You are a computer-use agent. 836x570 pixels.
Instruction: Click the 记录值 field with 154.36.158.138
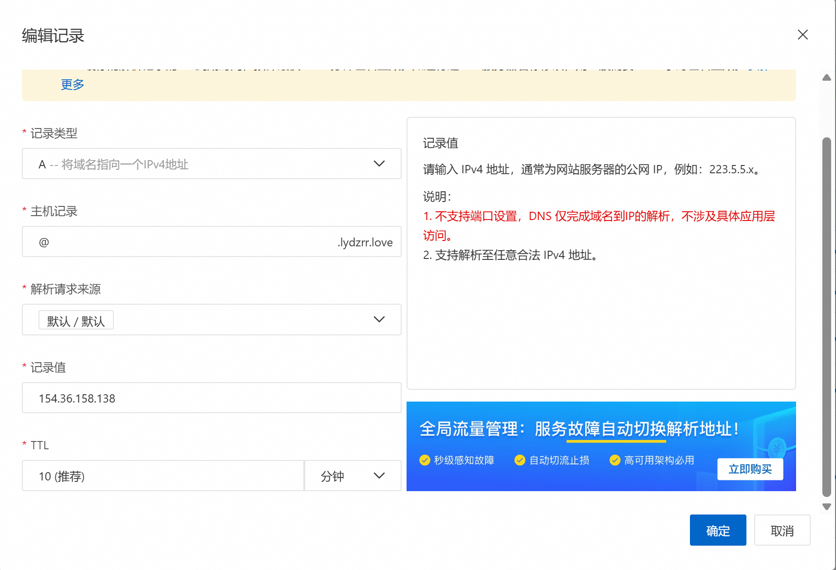[x=211, y=398]
